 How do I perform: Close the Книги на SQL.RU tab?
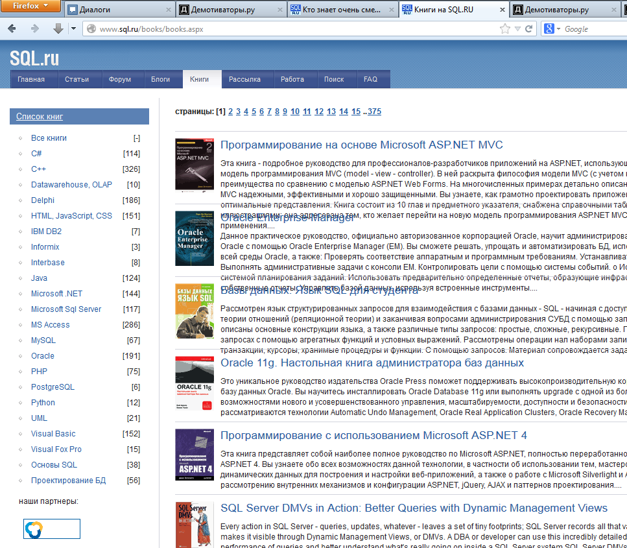(x=503, y=10)
